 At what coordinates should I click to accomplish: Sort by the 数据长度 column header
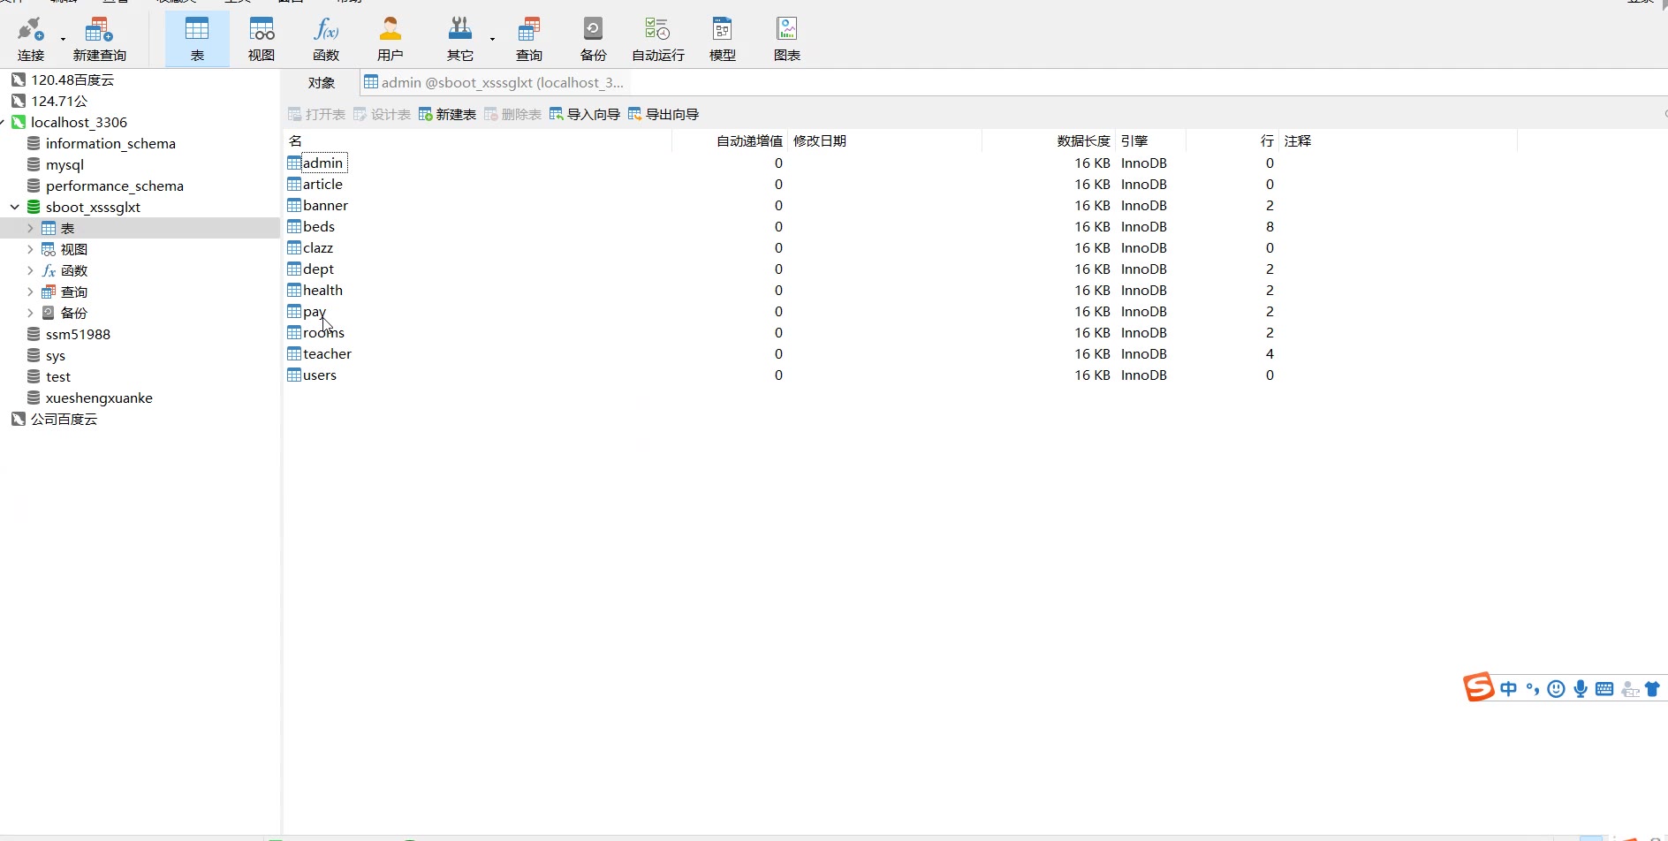point(1049,140)
